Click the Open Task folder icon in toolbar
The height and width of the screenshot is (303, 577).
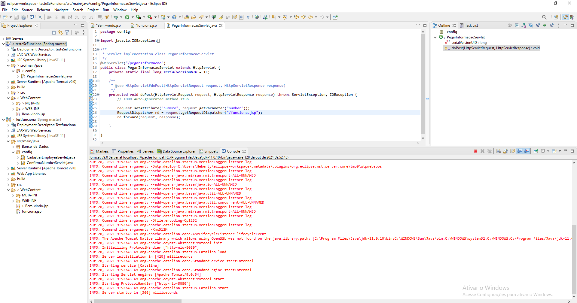coord(194,17)
